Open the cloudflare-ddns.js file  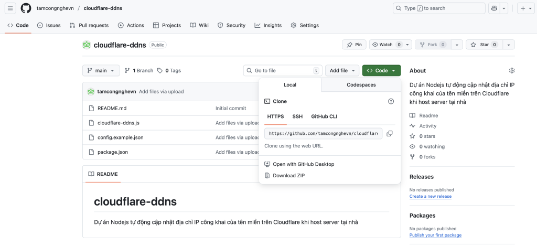pyautogui.click(x=119, y=123)
